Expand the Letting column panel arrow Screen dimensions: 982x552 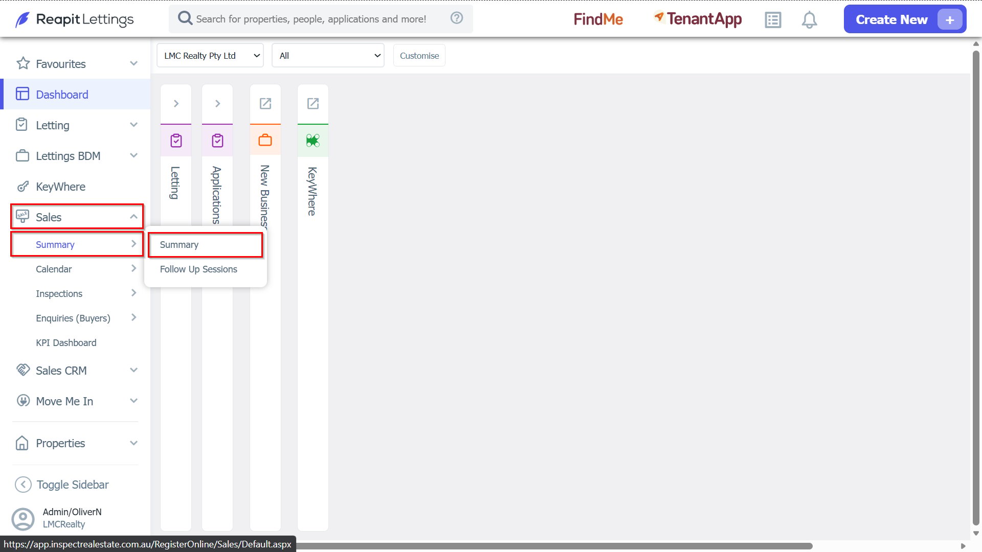(x=176, y=104)
